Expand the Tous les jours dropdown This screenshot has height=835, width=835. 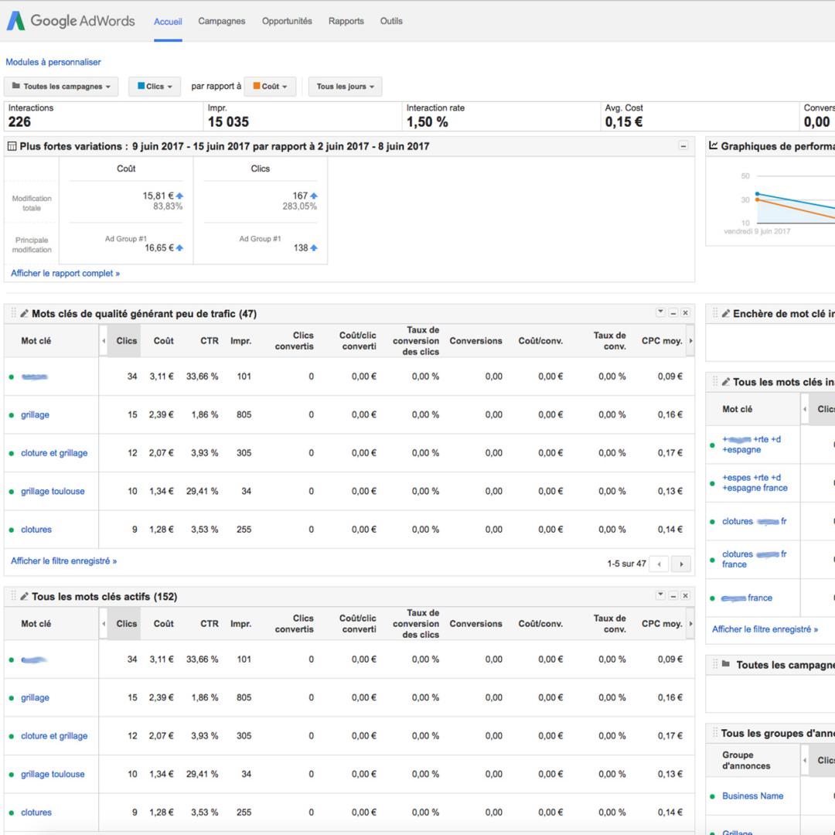coord(345,87)
